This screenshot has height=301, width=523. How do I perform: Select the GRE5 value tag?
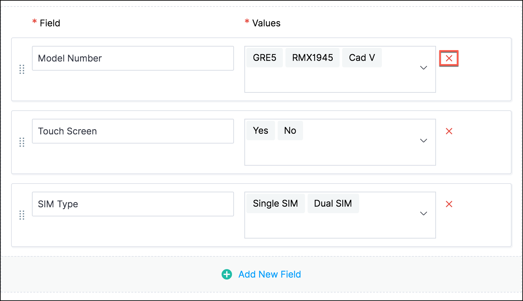coord(264,58)
